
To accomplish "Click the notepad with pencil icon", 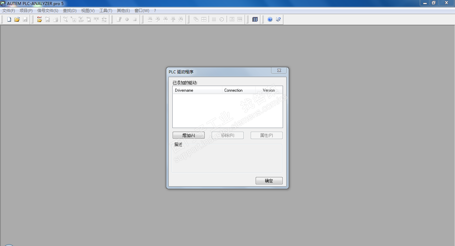I will [119, 19].
